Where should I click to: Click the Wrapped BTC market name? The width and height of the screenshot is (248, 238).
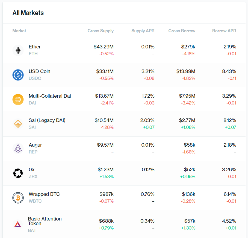click(x=44, y=194)
